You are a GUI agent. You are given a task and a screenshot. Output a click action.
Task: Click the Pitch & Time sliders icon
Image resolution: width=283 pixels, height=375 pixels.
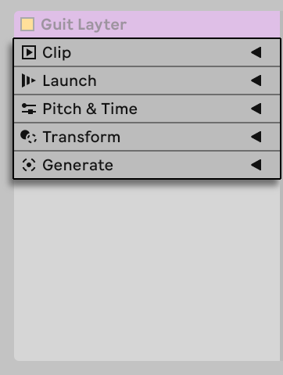pos(29,109)
